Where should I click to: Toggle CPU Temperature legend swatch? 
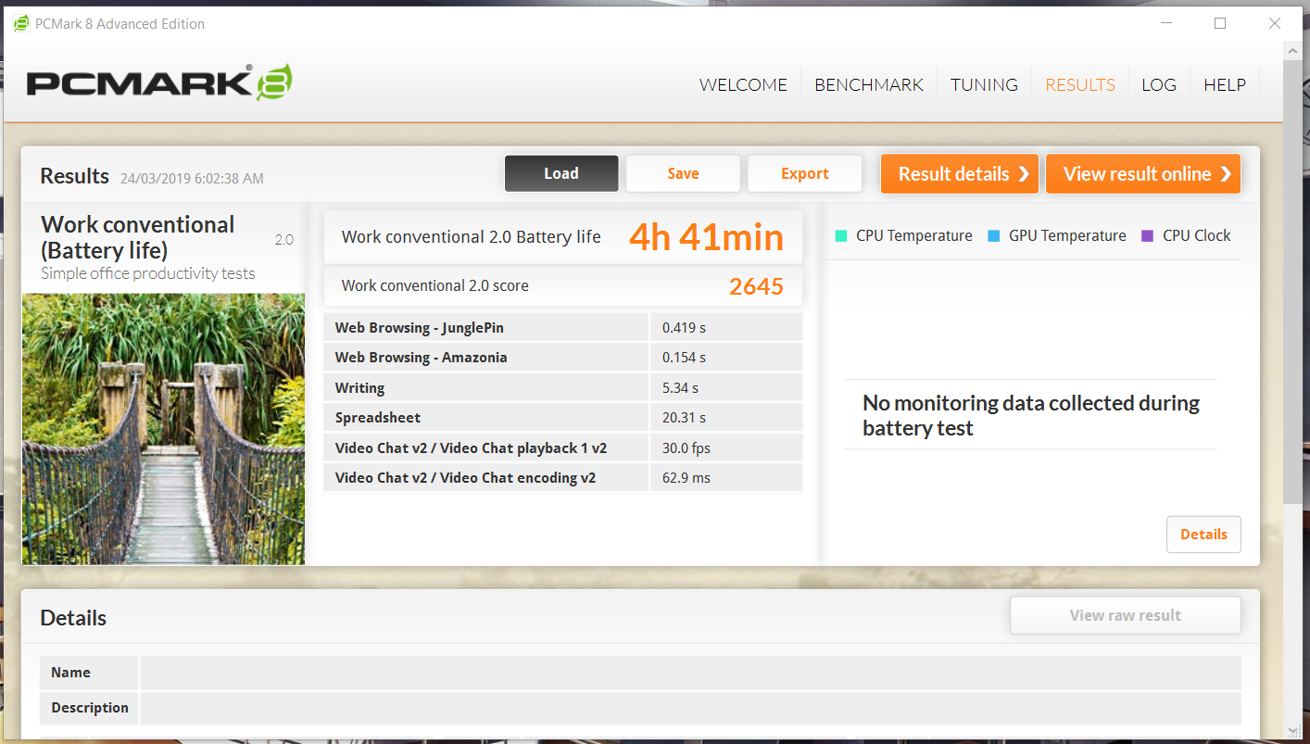tap(841, 235)
